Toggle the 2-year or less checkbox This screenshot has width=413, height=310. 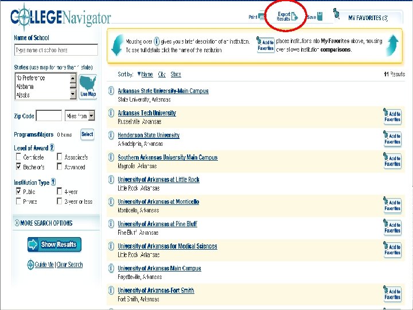60,201
